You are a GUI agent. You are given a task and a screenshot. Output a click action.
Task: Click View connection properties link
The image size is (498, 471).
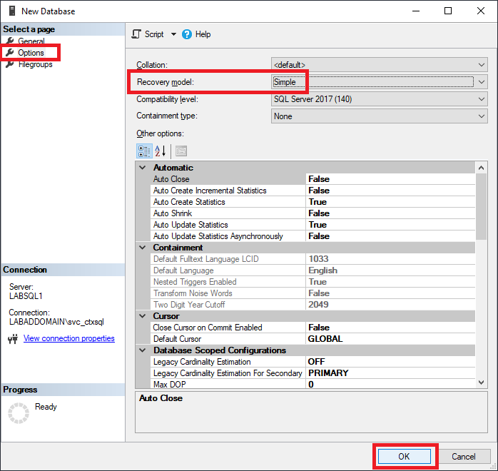click(x=69, y=338)
